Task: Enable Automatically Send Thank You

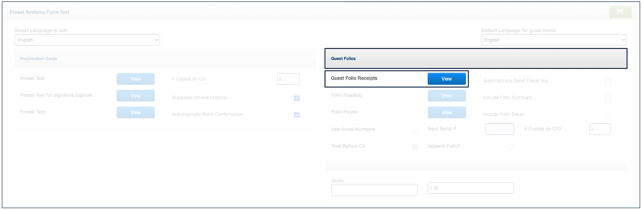Action: 608,81
